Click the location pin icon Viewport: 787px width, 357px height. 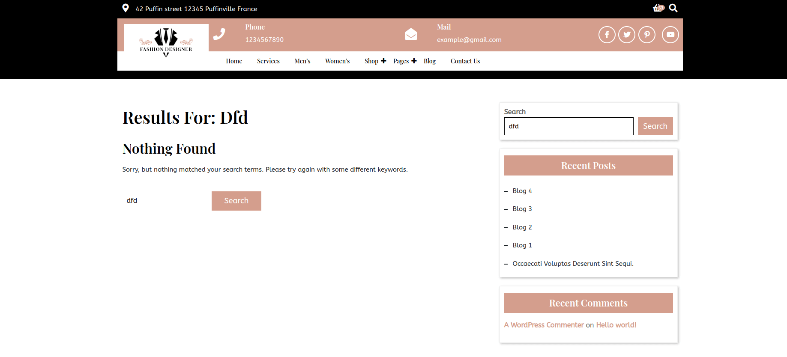(126, 8)
